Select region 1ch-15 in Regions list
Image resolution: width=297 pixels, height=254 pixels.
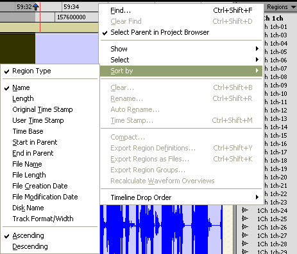pos(276,136)
